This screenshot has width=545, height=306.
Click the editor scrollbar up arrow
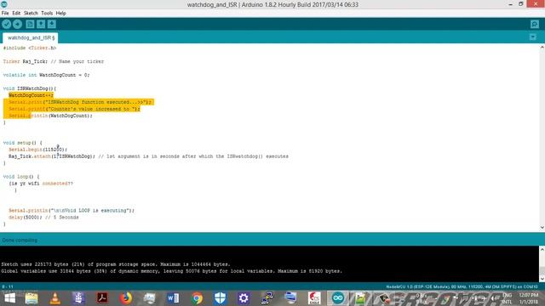pos(542,48)
